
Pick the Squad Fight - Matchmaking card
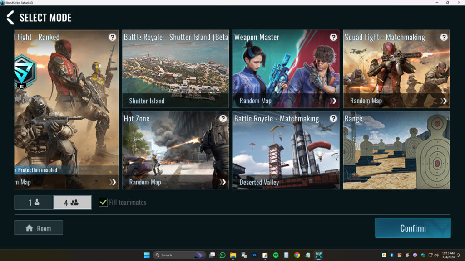coord(396,69)
